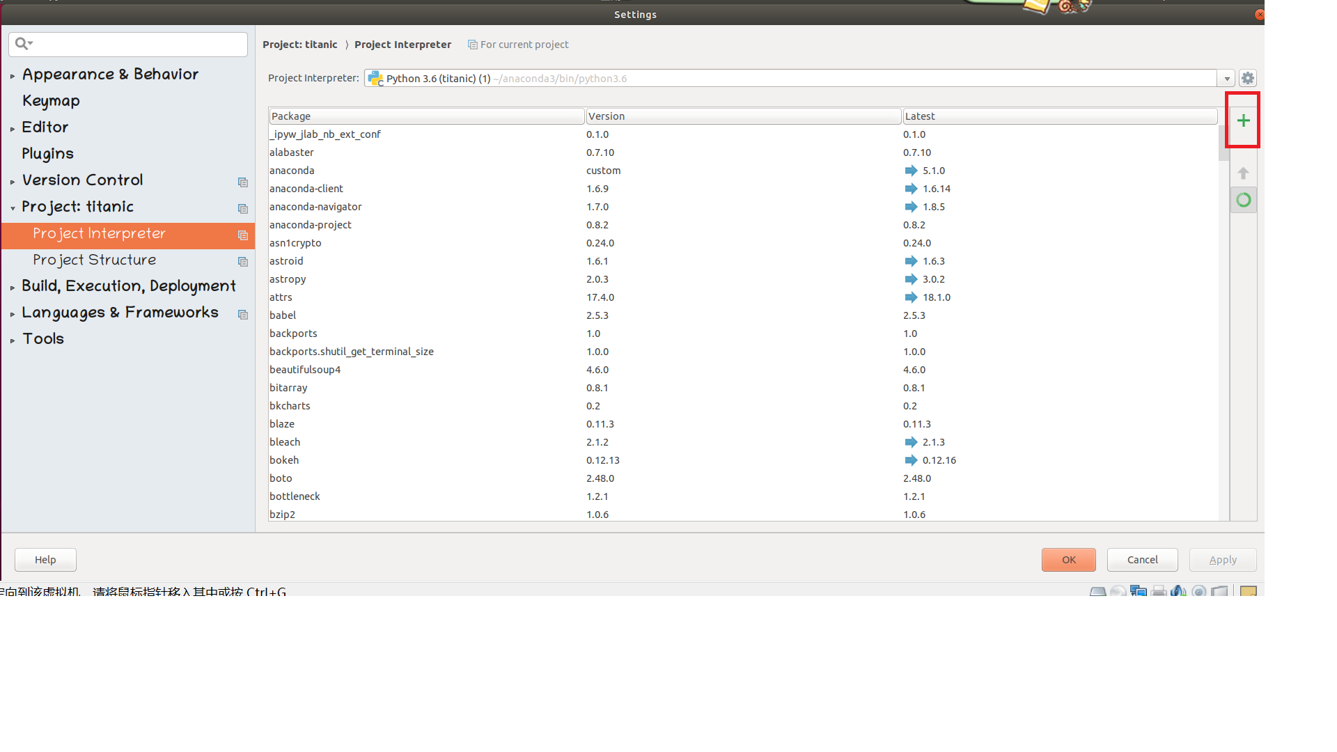Viewport: 1337px width, 752px height.
Task: Expand the Appearance & Behavior section
Action: tap(13, 76)
